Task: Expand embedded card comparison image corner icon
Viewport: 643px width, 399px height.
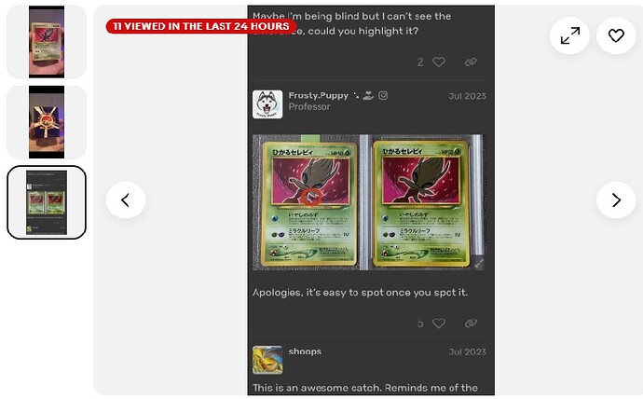Action: tap(479, 264)
